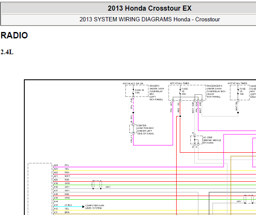Click the splice dot under the WHT wire from FUSE 15 10A
This screenshot has width=256, height=215.
click(x=238, y=113)
